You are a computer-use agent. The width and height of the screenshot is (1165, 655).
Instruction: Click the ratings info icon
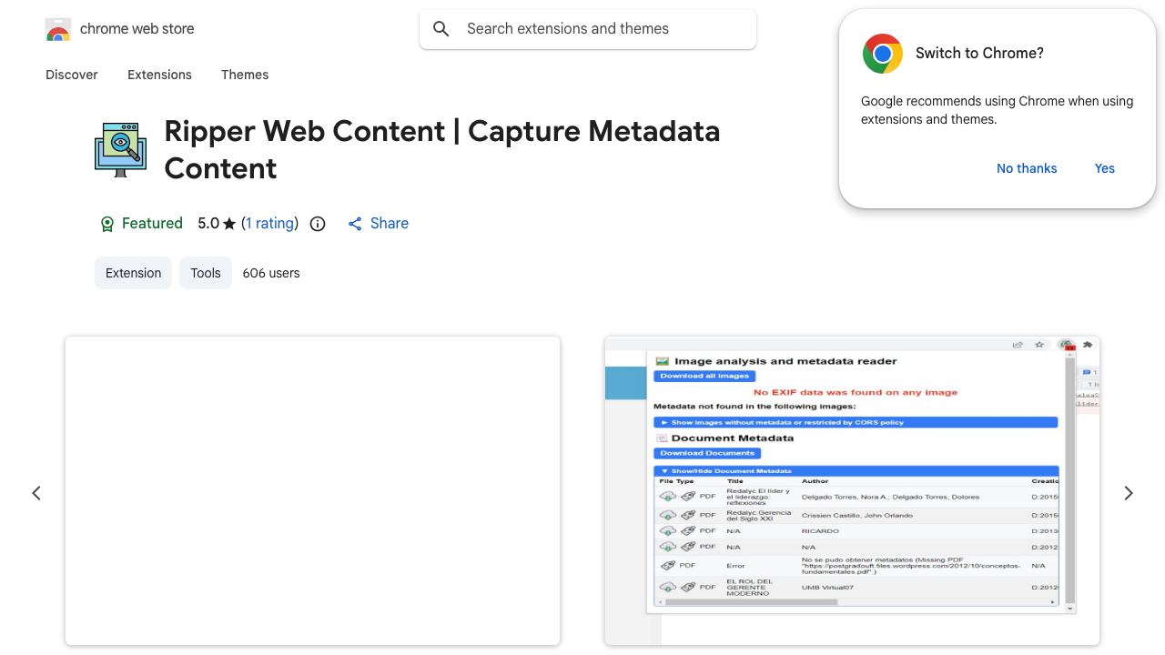point(318,224)
